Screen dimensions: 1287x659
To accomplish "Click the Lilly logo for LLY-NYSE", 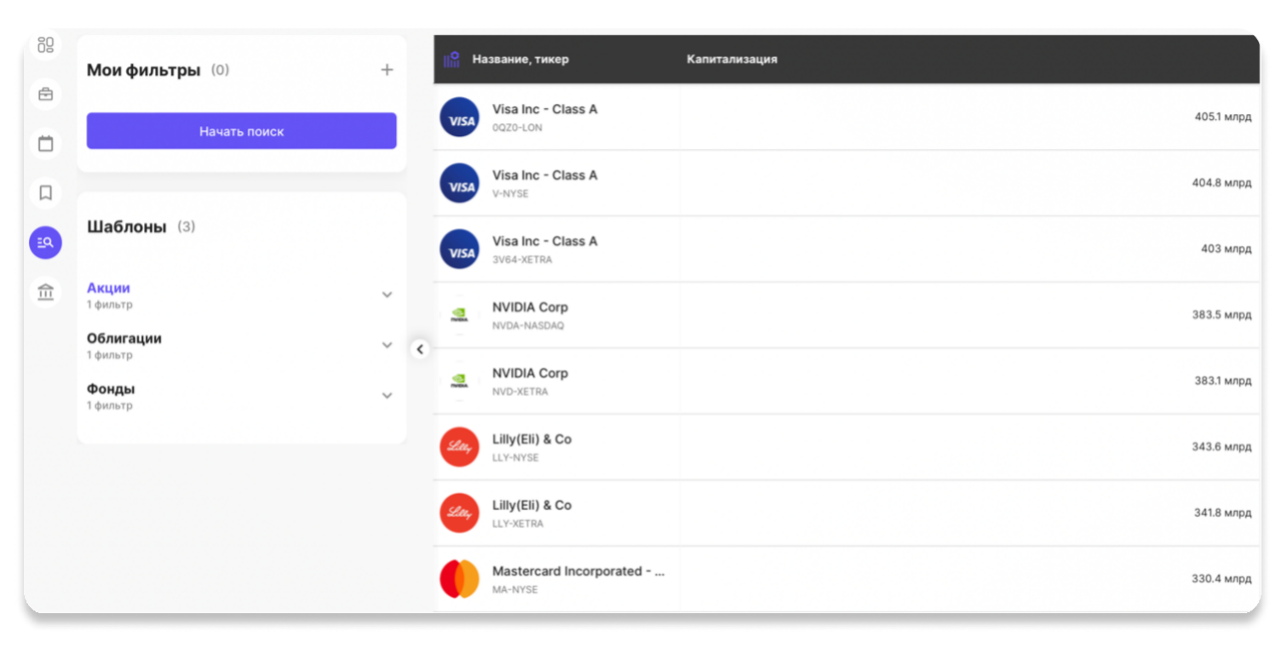I will [x=460, y=447].
